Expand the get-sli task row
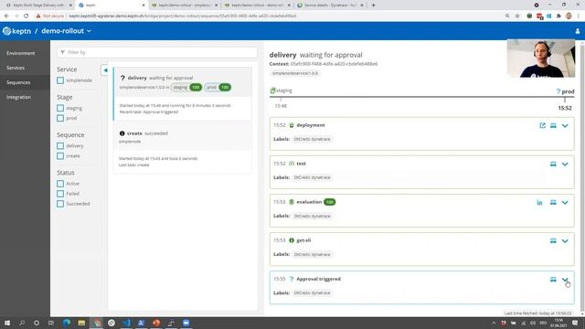Viewport: 585px width, 329px height. point(565,241)
